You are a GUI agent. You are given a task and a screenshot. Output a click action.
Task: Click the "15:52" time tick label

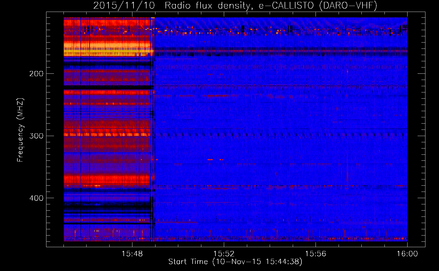[224, 254]
